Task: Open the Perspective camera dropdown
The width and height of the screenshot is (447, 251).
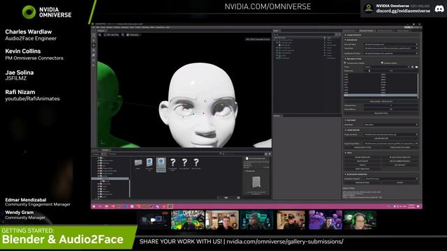Action: click(x=133, y=35)
